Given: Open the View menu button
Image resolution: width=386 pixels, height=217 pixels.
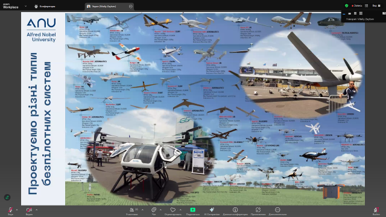Looking at the screenshot, I should pyautogui.click(x=376, y=5).
